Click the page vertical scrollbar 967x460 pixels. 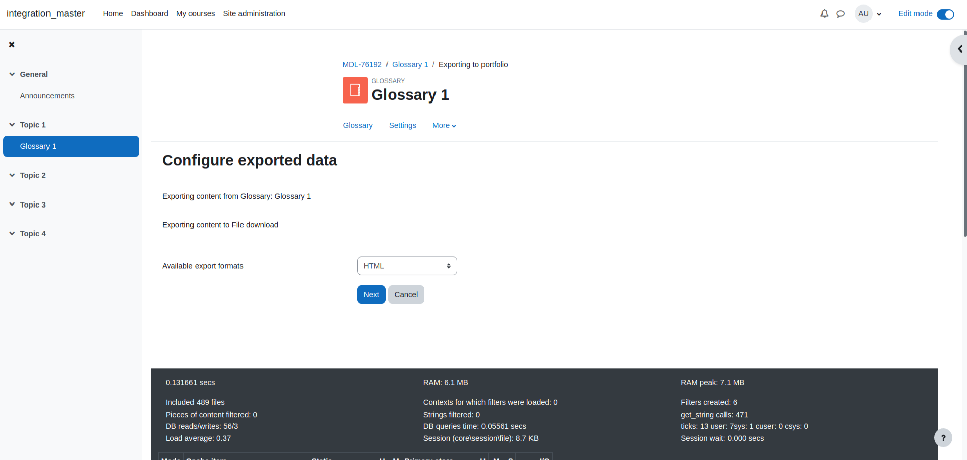coord(965,134)
